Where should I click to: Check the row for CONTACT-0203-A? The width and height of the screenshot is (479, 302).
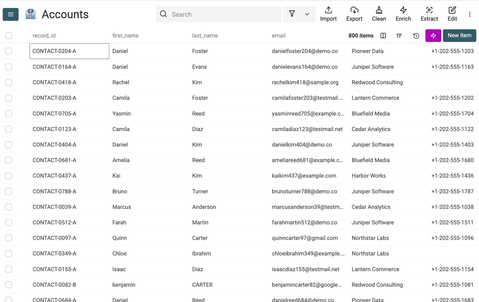point(8,98)
